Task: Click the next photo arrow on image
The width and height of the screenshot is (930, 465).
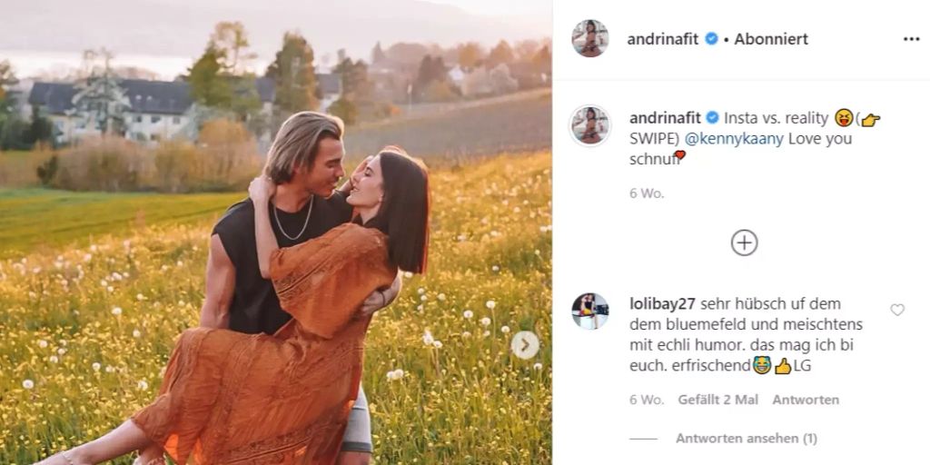Action: [x=525, y=345]
